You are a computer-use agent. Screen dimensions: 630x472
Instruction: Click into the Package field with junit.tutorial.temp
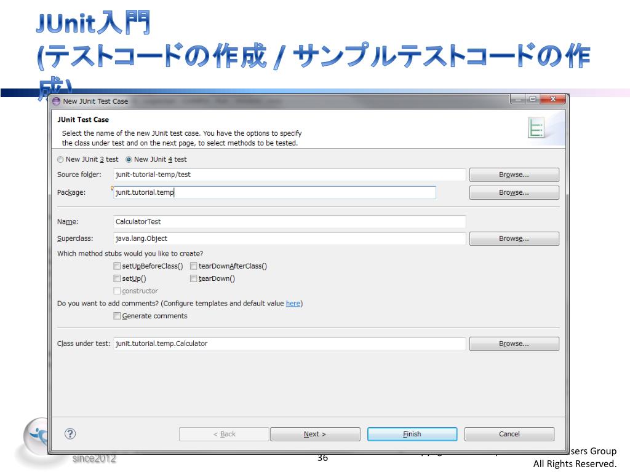pos(275,192)
